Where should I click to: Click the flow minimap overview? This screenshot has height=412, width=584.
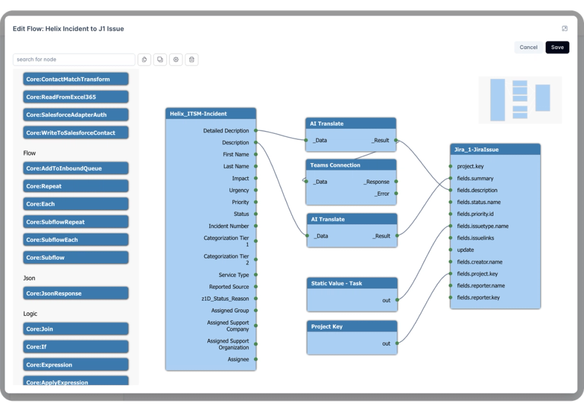pyautogui.click(x=520, y=100)
